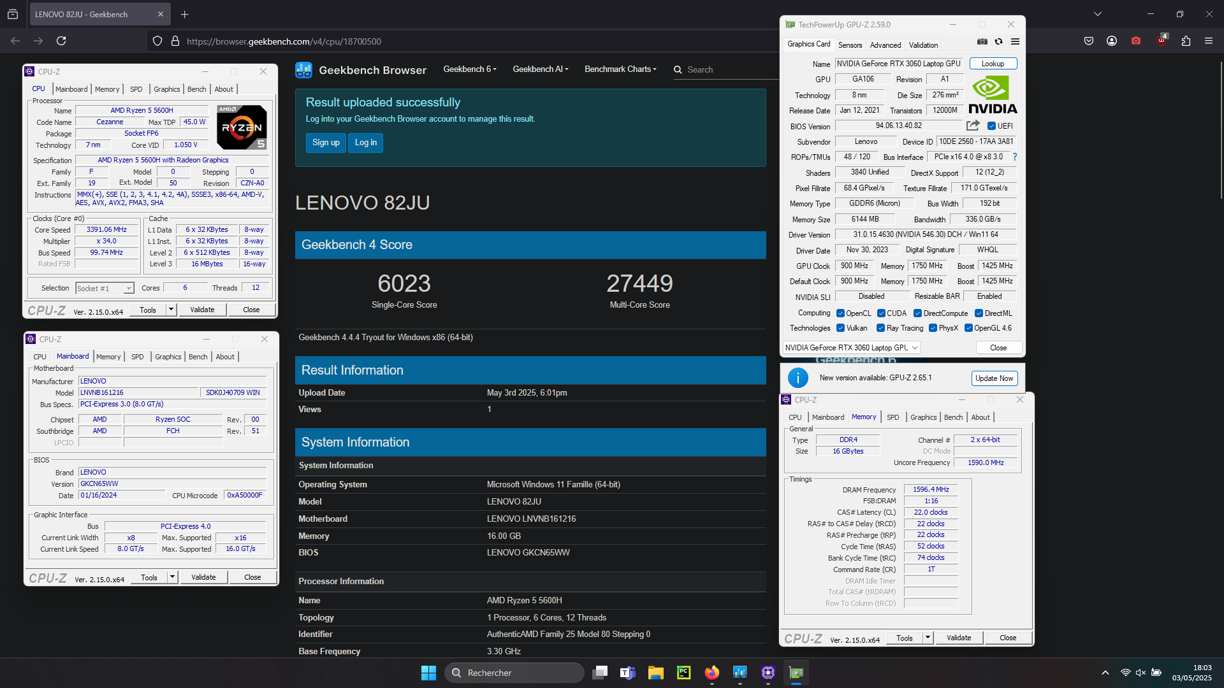Open the Firefox application menu
This screenshot has height=688, width=1224.
1209,41
